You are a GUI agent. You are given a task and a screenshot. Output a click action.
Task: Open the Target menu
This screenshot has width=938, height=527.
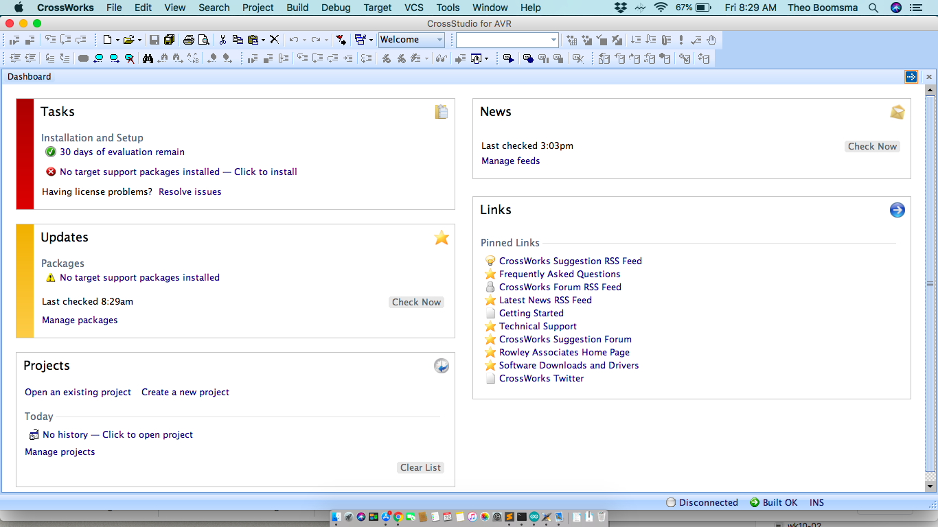[x=378, y=8]
